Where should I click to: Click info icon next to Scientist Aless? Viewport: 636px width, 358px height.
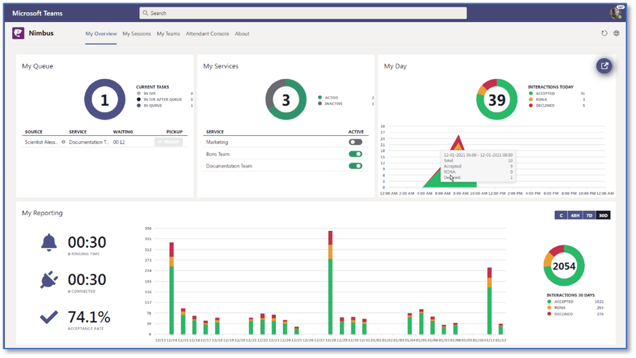coord(64,142)
